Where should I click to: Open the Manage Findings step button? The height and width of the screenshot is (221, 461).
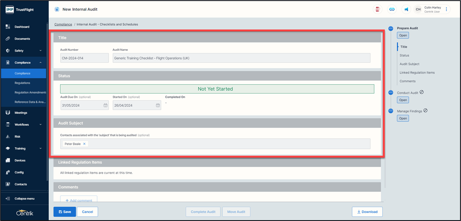pos(403,118)
